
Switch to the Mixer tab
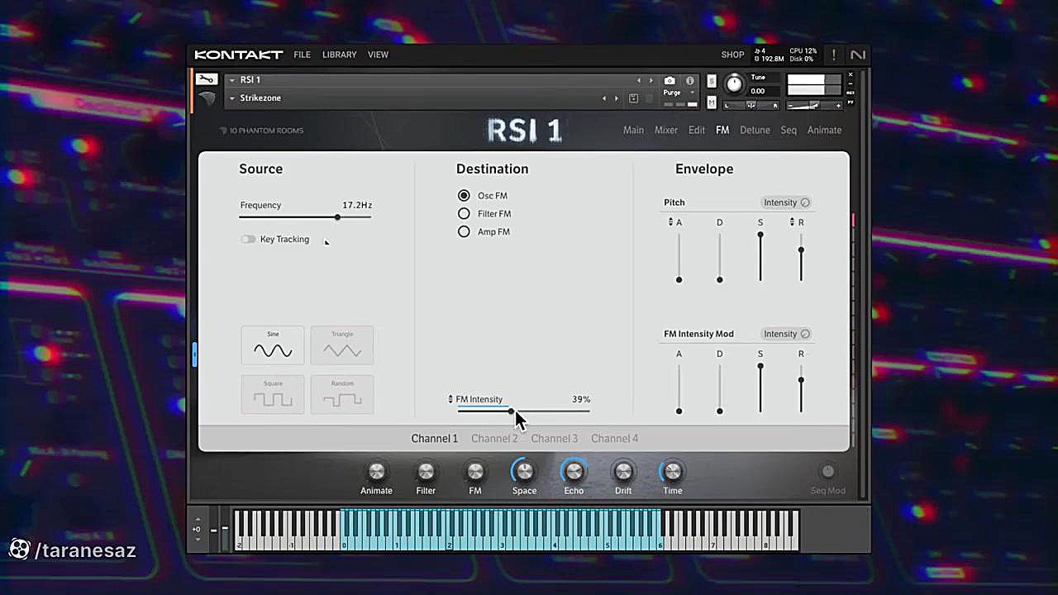coord(666,131)
